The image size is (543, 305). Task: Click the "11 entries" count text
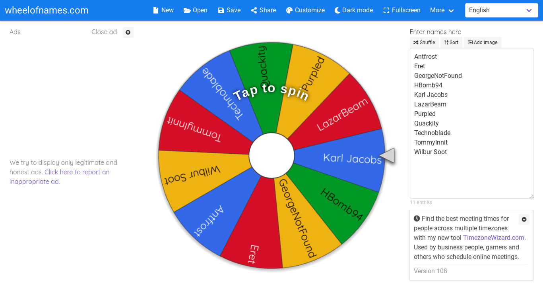point(421,203)
